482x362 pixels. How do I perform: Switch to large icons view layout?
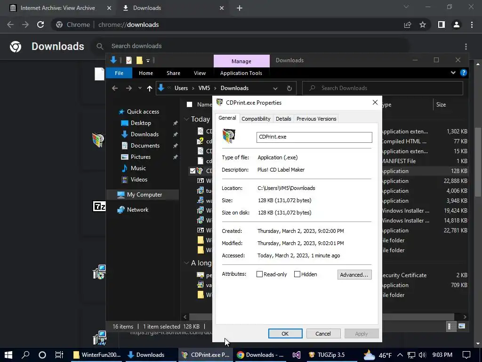pos(462,326)
